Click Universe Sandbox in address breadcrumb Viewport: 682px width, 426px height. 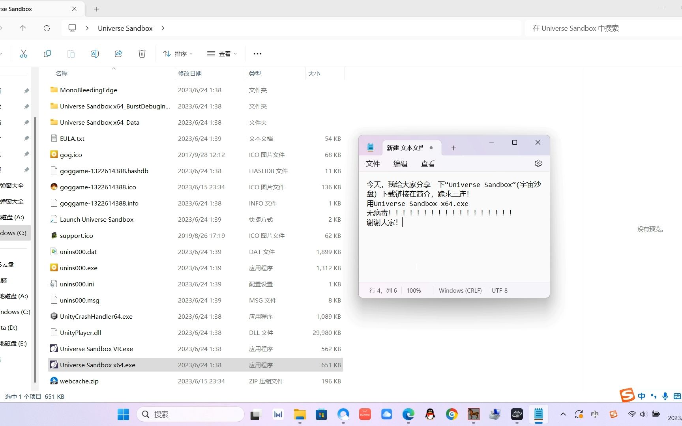tap(125, 28)
